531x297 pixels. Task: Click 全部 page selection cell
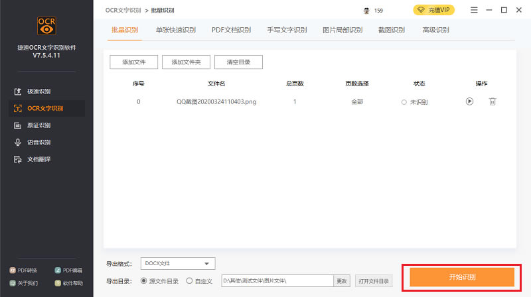coord(357,101)
